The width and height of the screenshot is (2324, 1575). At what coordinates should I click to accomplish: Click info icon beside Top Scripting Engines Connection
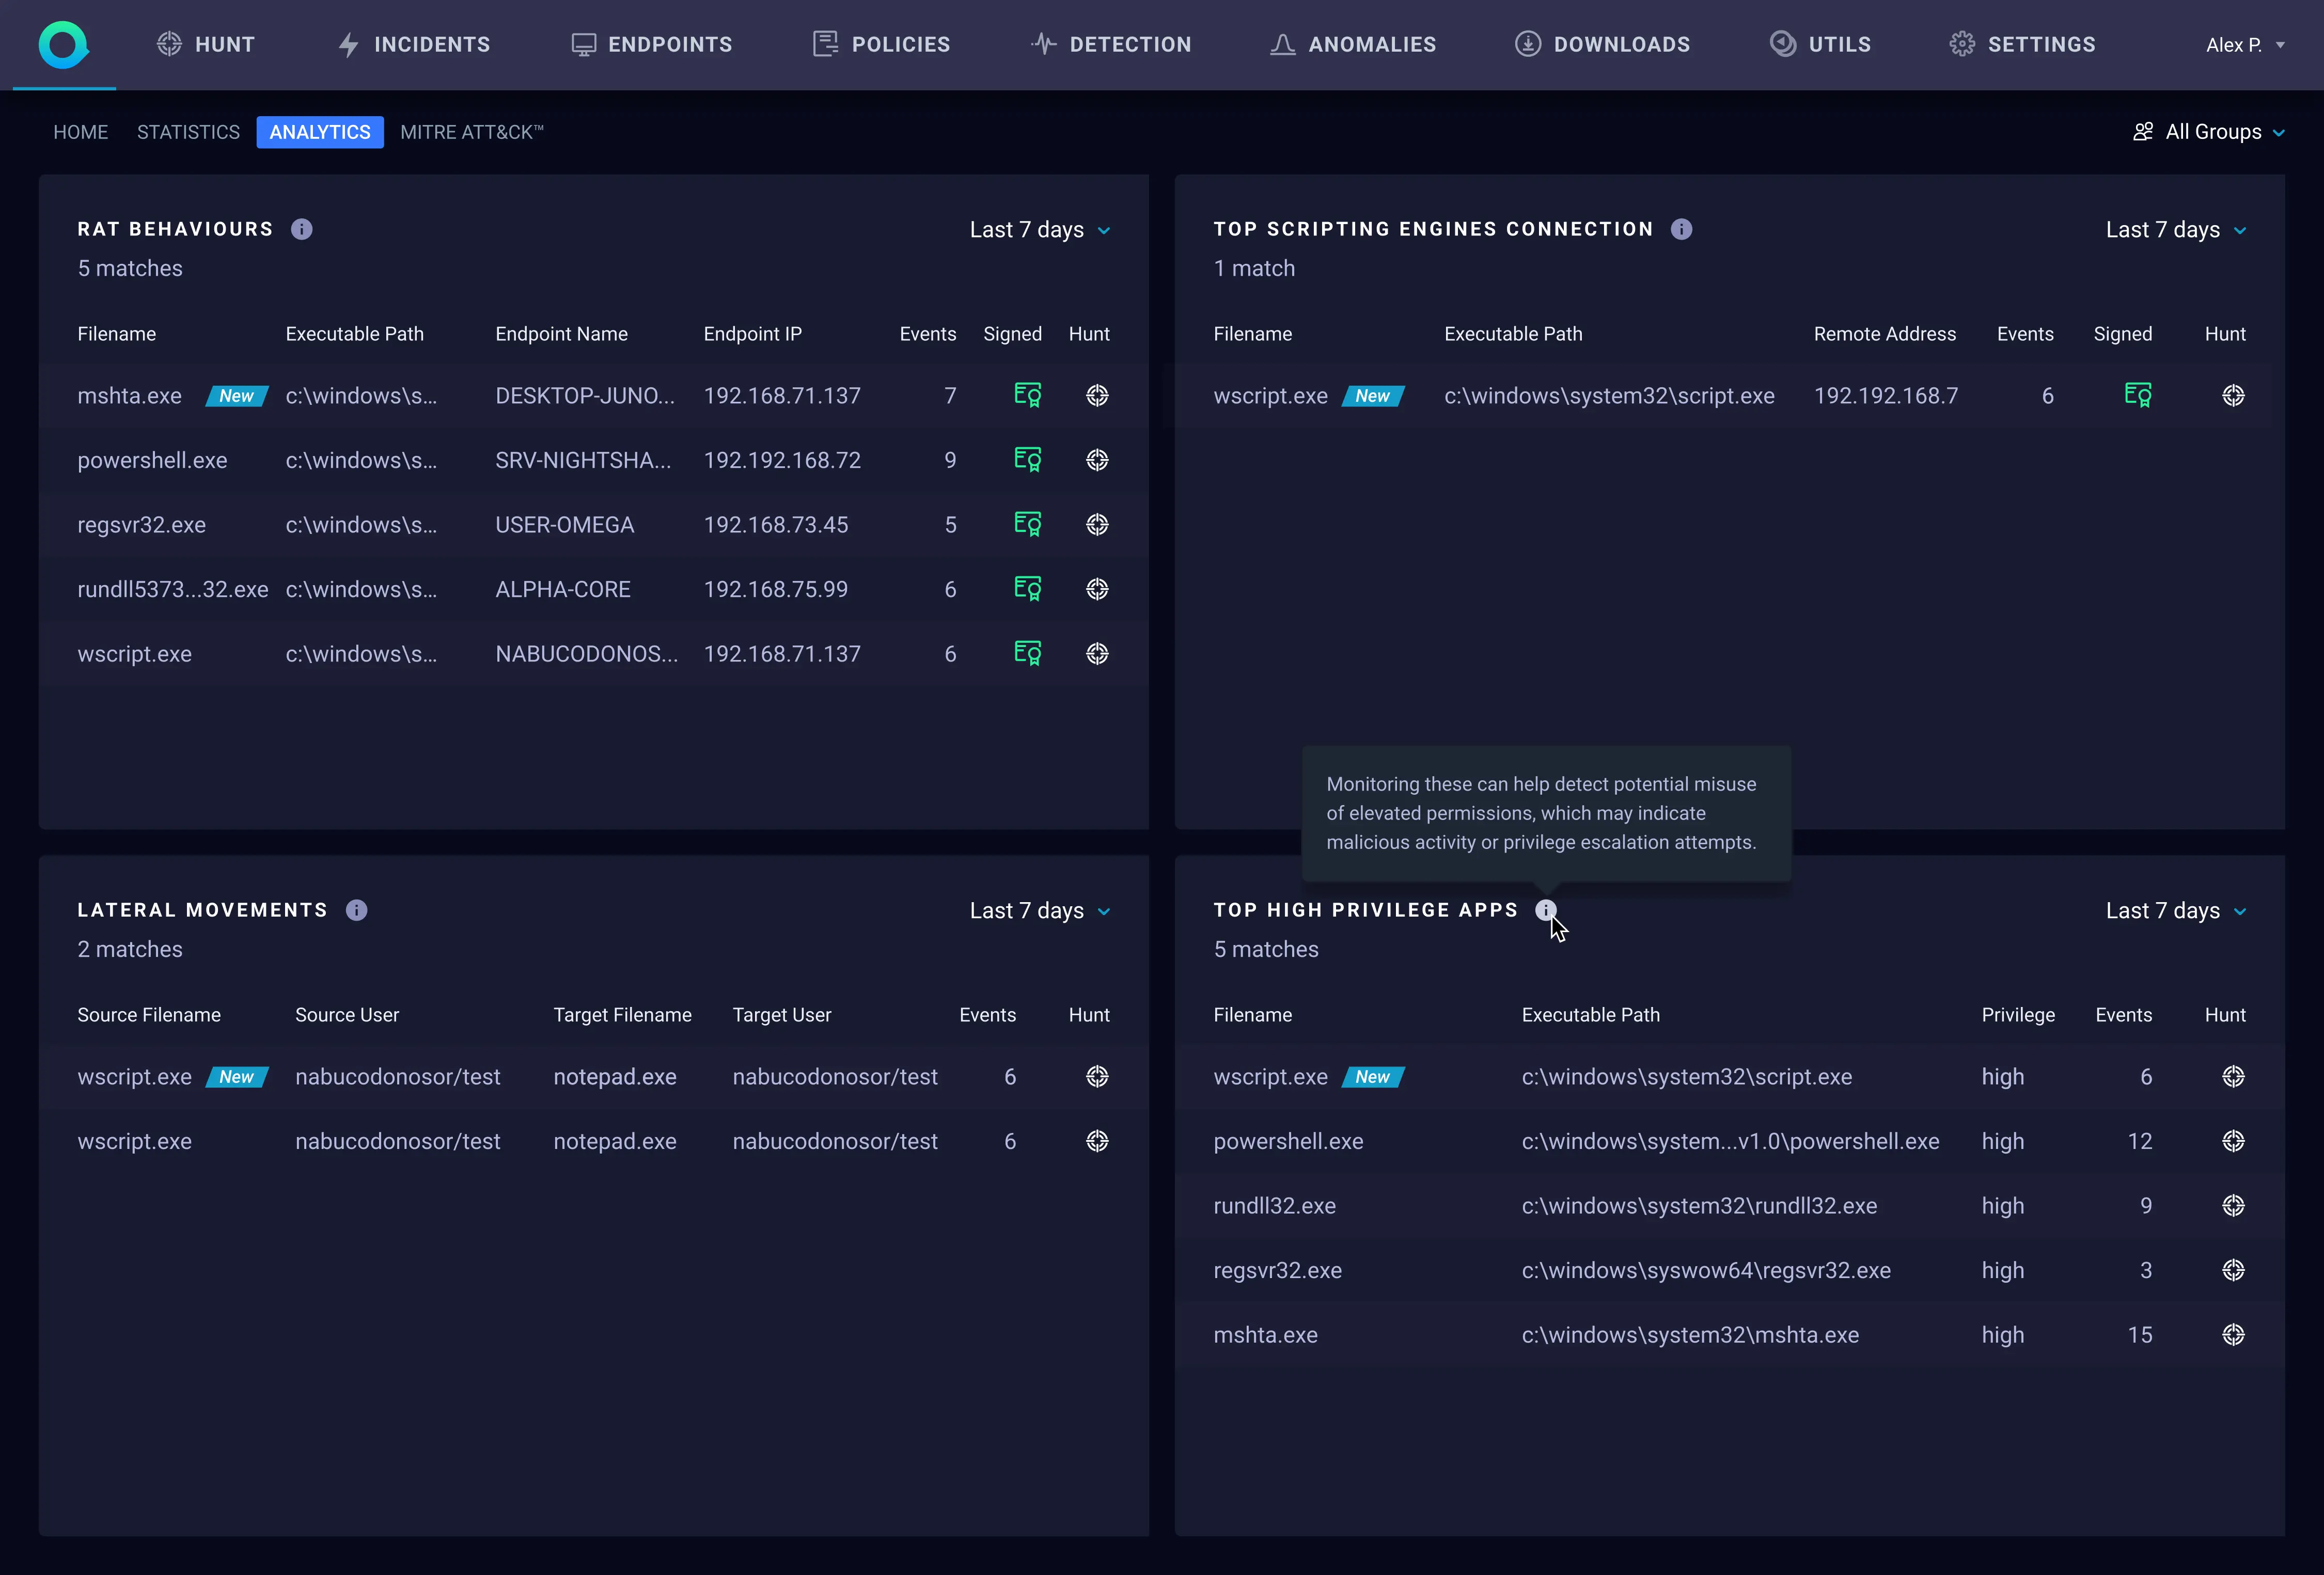pyautogui.click(x=1682, y=229)
